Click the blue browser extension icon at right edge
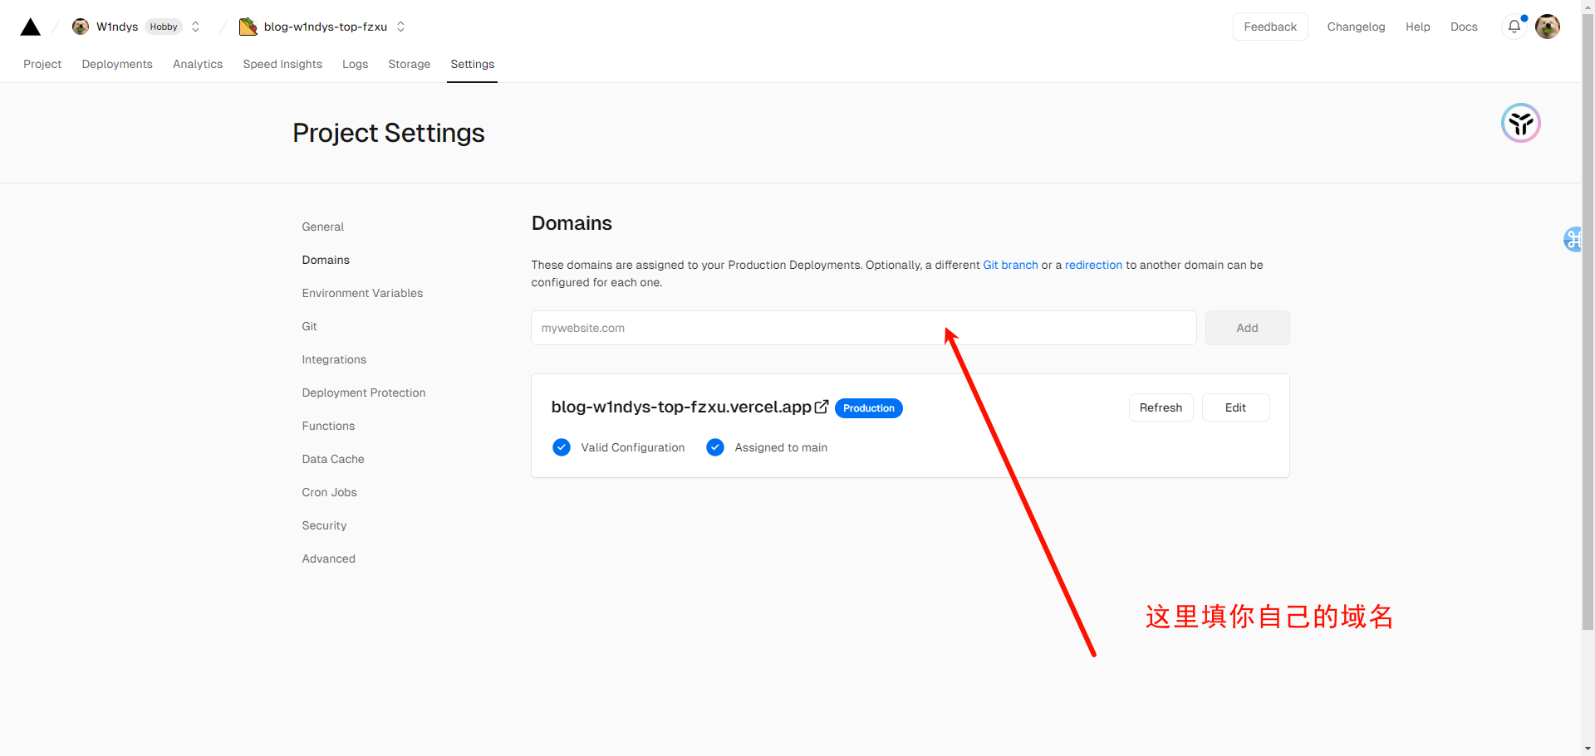The width and height of the screenshot is (1595, 756). 1573,240
